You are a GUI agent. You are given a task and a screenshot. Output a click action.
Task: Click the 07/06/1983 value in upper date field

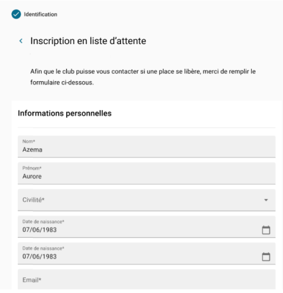tap(40, 230)
